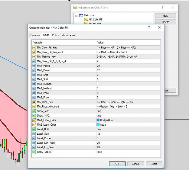
Task: Toggle the Show_MA2 true value
Action: click(99, 116)
